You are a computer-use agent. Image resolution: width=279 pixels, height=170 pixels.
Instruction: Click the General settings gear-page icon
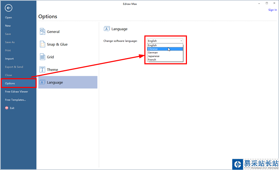(42, 32)
